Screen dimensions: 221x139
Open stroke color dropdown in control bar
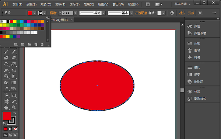click(x=45, y=13)
